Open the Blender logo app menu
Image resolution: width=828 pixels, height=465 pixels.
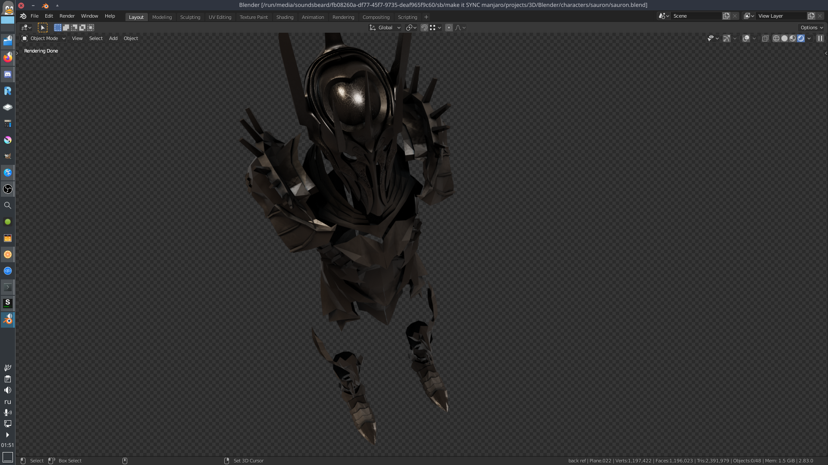coord(23,16)
